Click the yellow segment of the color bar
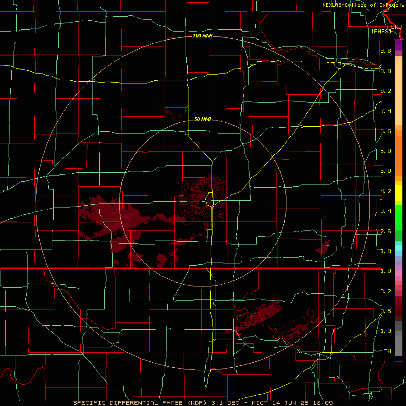406x406 pixels. [398, 193]
